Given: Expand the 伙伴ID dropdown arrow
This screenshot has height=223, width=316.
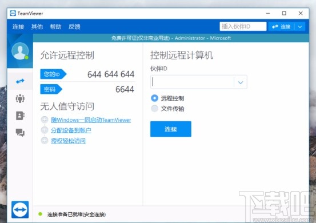Looking at the screenshot, I should (241, 82).
